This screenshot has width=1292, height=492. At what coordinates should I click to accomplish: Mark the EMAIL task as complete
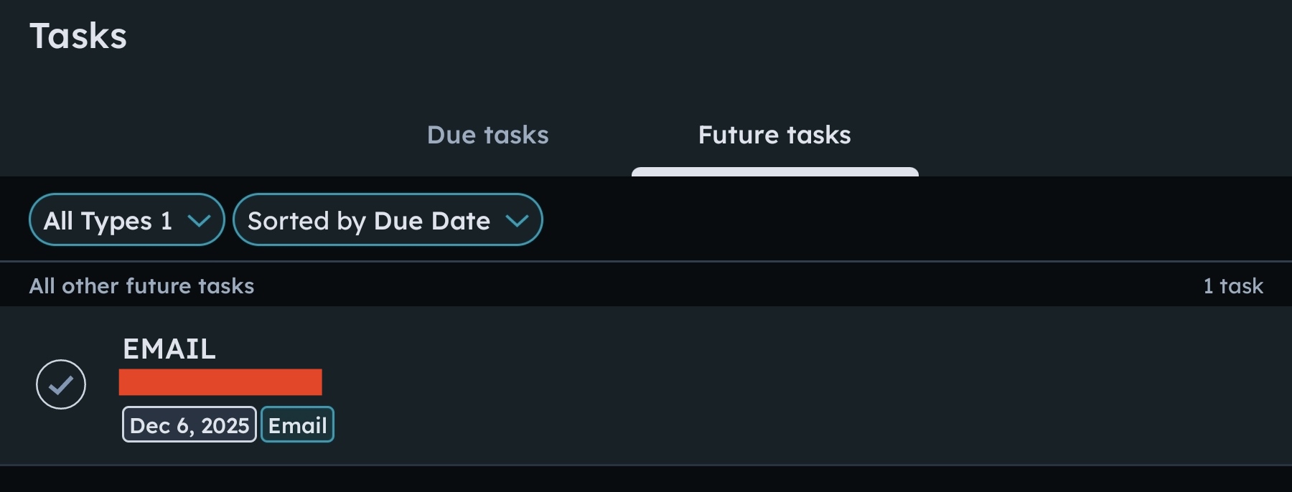61,384
